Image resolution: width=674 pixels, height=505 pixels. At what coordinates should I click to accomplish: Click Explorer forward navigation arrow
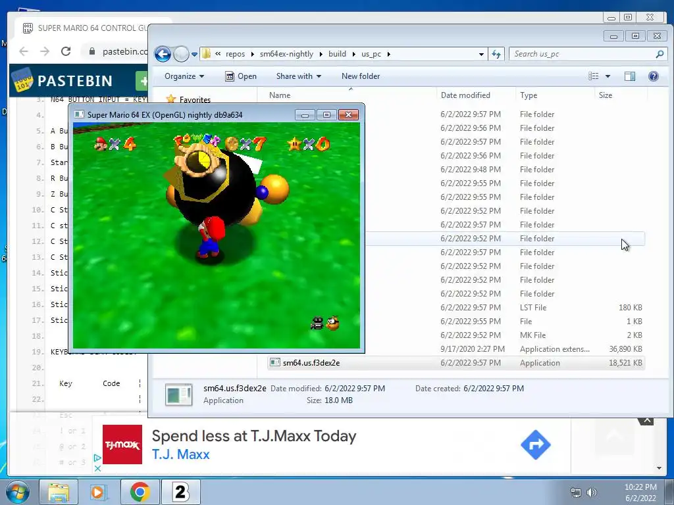[182, 54]
